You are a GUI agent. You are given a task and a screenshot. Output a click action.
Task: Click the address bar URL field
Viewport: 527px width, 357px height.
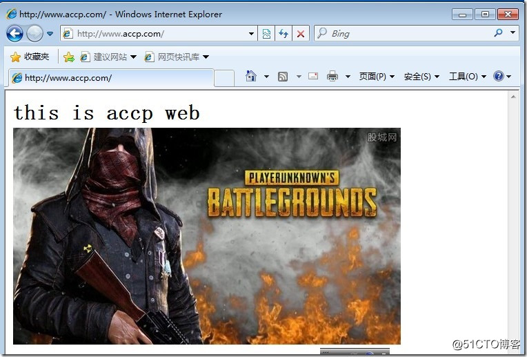[159, 34]
